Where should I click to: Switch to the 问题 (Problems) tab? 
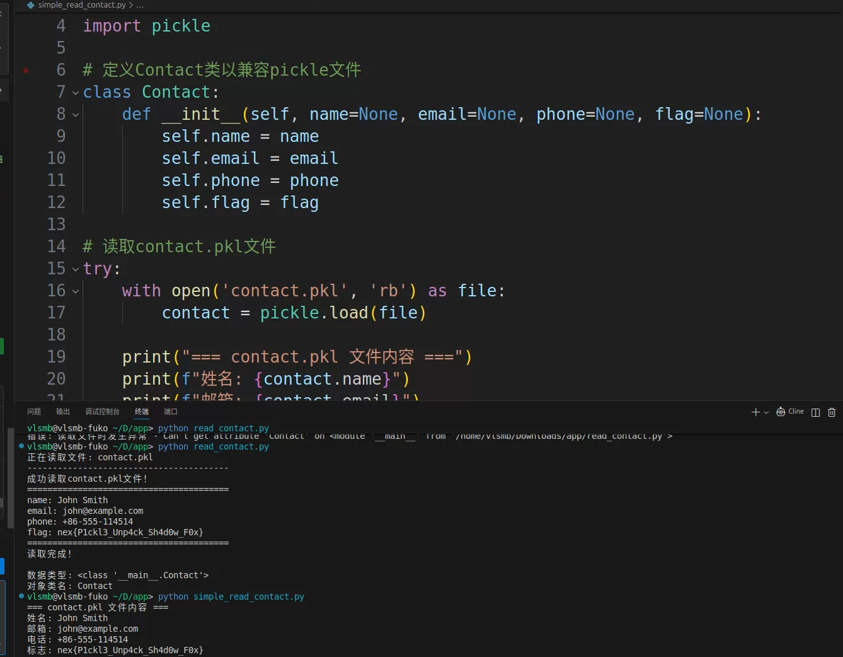[34, 412]
